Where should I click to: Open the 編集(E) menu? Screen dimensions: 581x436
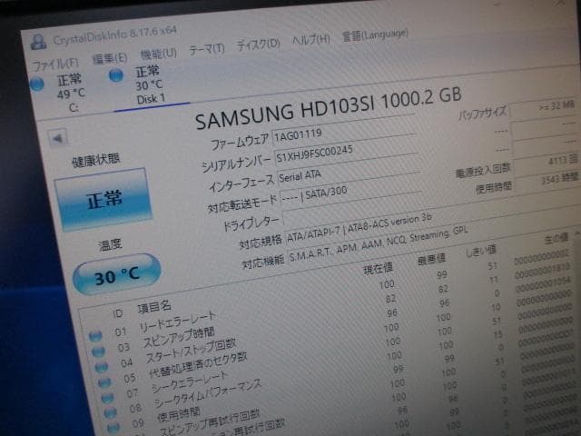(110, 58)
